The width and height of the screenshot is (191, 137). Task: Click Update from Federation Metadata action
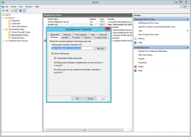click(x=153, y=51)
